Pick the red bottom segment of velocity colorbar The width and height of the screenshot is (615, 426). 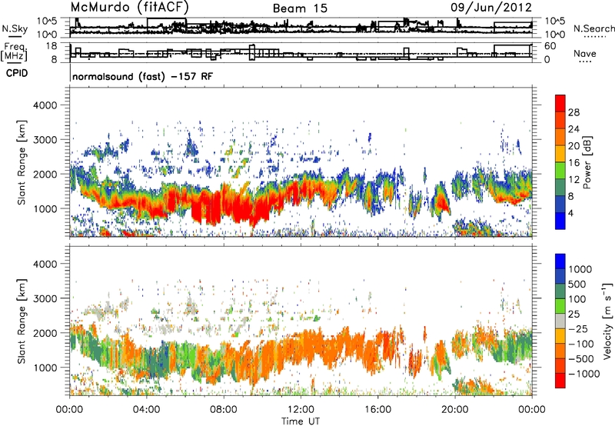pyautogui.click(x=560, y=381)
